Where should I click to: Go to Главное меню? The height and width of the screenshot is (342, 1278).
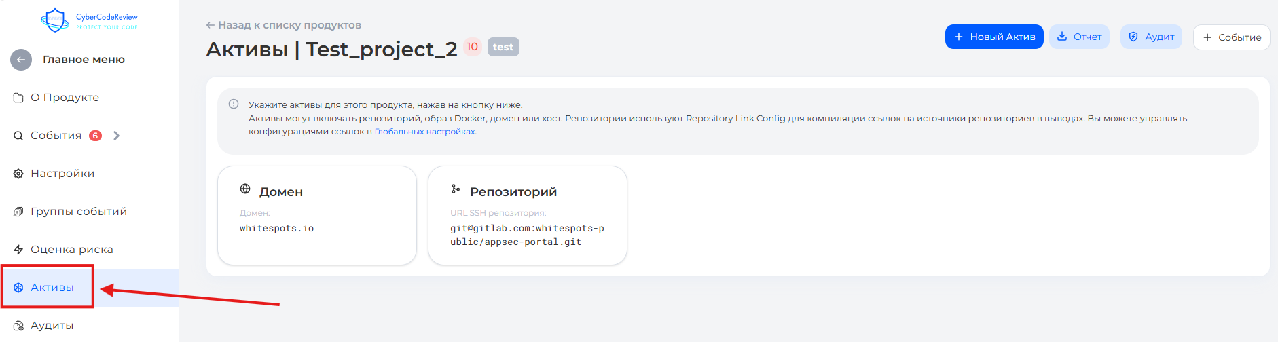pyautogui.click(x=84, y=60)
